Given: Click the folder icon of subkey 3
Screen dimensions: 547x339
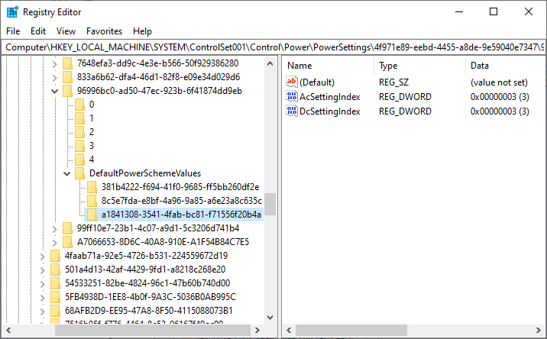Looking at the screenshot, I should pos(80,146).
